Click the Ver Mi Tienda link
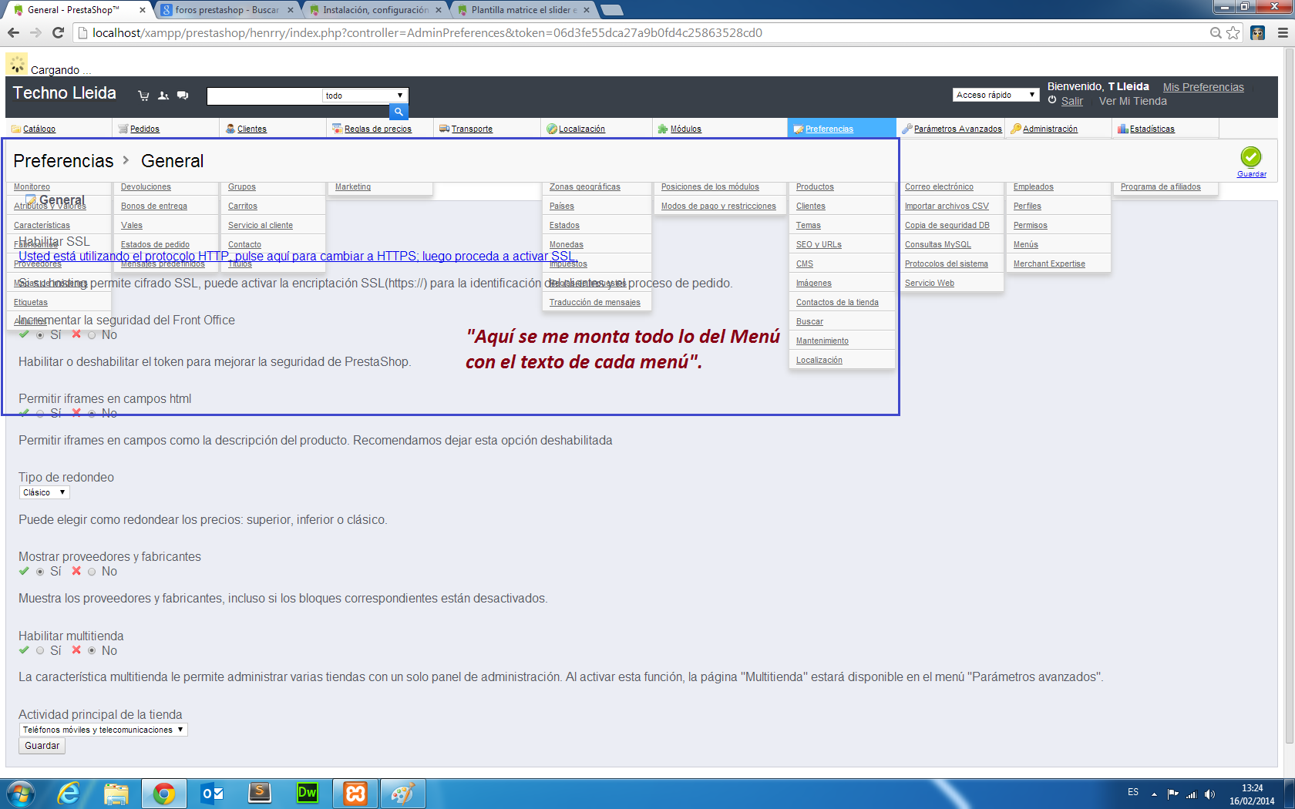The height and width of the screenshot is (809, 1295). [1132, 101]
